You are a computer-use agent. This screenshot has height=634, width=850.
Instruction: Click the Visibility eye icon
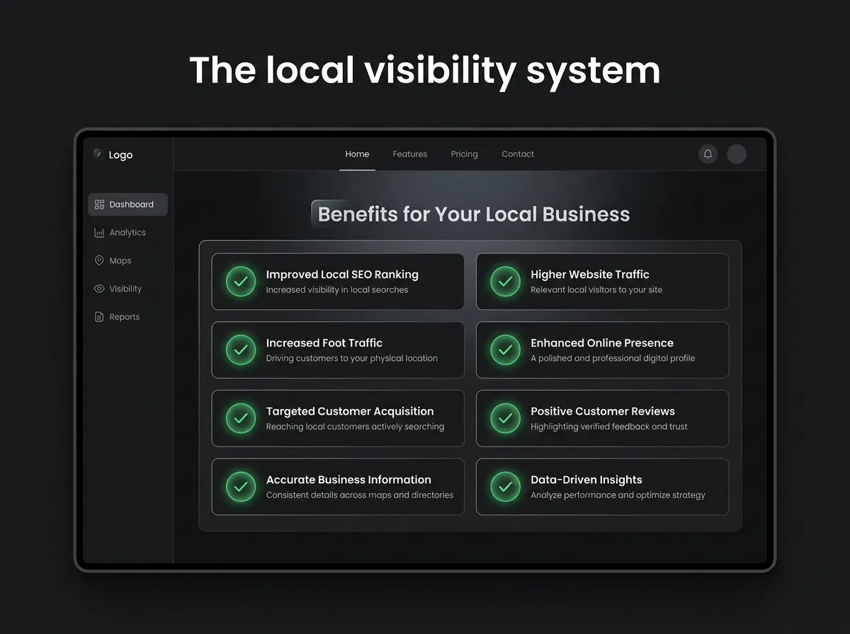99,289
